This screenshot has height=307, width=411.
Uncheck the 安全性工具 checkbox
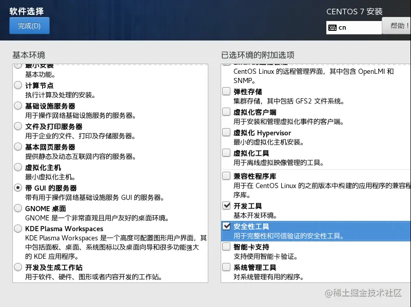(x=226, y=226)
